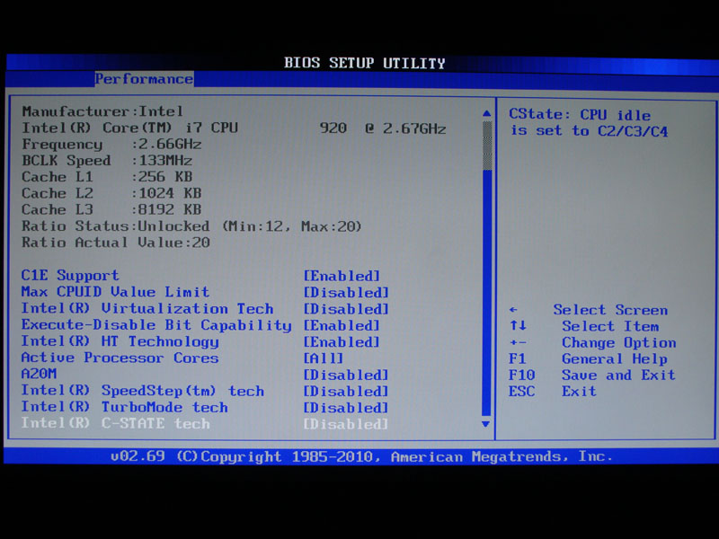Change the A20M [Disabled] value
This screenshot has height=539, width=719.
pyautogui.click(x=346, y=375)
